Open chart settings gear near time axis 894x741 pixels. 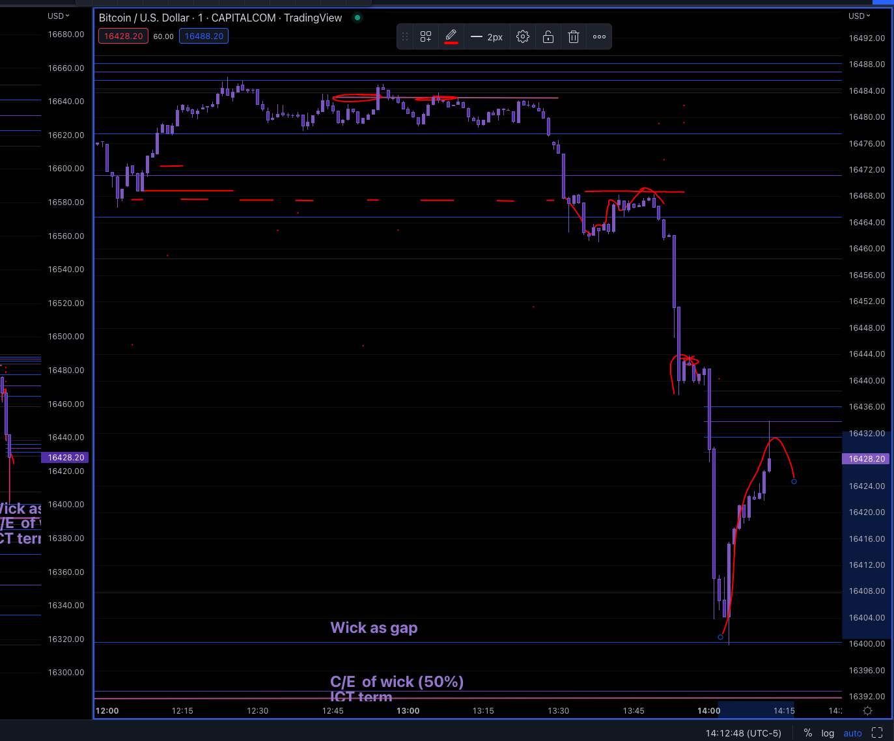pyautogui.click(x=867, y=711)
